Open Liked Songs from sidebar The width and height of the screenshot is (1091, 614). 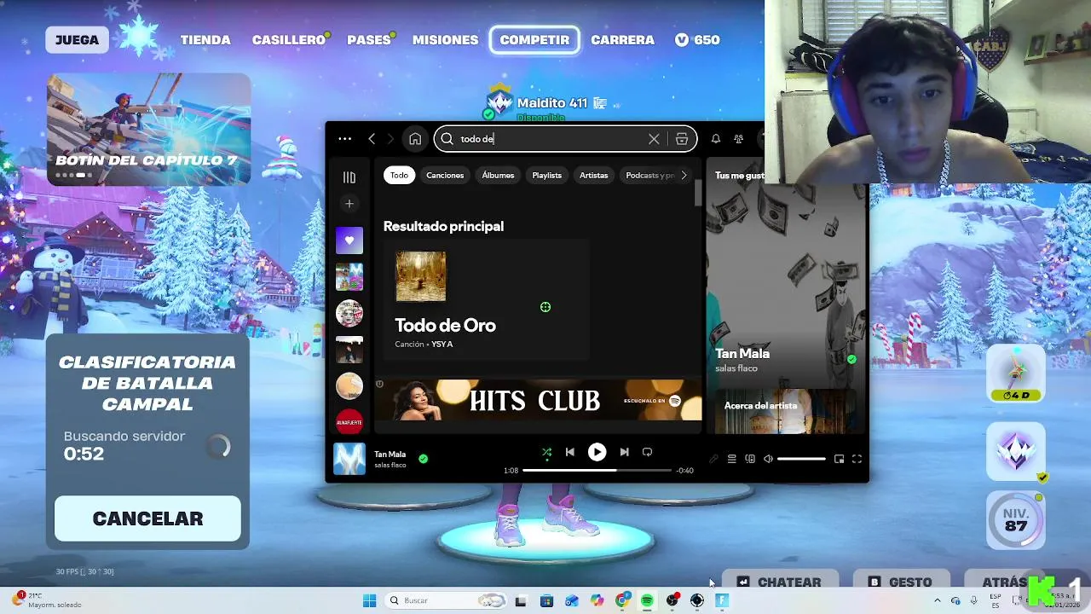tap(349, 240)
